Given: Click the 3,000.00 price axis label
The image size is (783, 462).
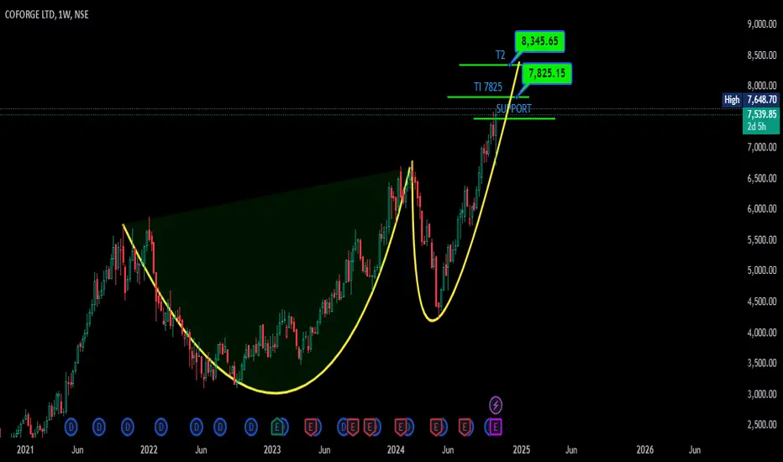Looking at the screenshot, I should tap(761, 394).
